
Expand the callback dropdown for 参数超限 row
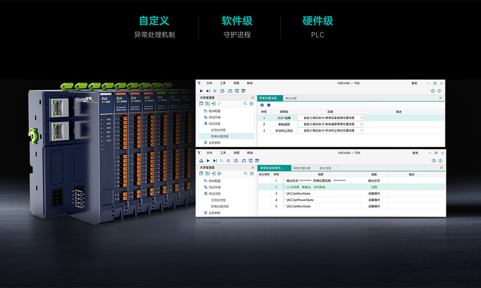(x=361, y=124)
